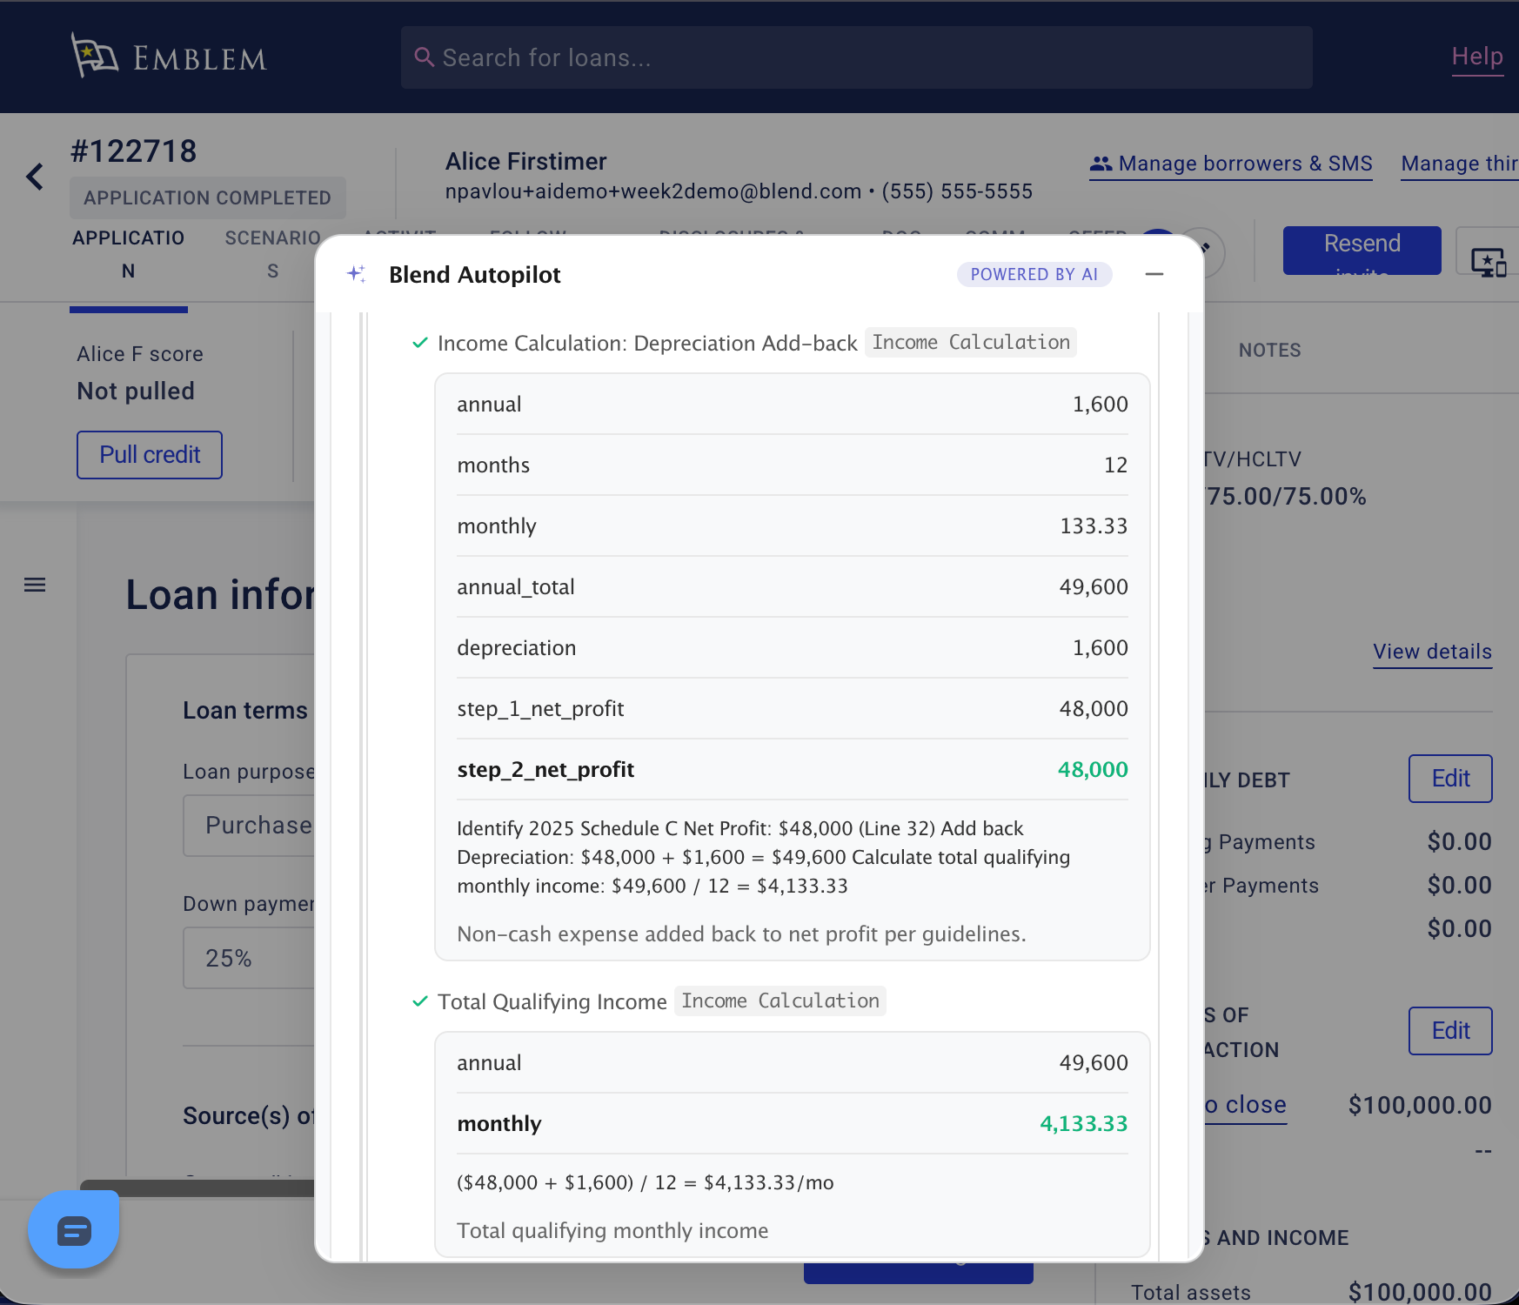Open the chat widget bubble
The image size is (1519, 1305).
pos(74,1230)
